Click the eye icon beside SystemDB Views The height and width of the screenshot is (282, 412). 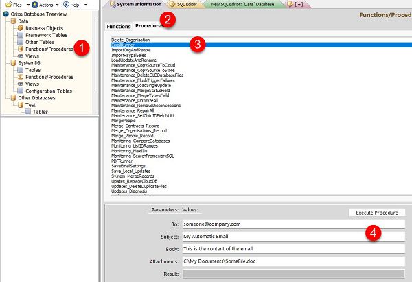pyautogui.click(x=21, y=84)
